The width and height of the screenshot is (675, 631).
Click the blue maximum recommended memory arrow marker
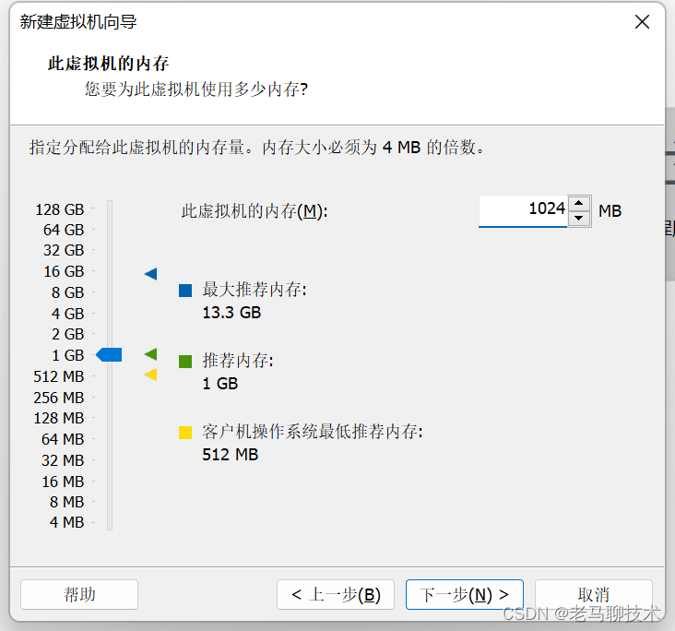(150, 273)
